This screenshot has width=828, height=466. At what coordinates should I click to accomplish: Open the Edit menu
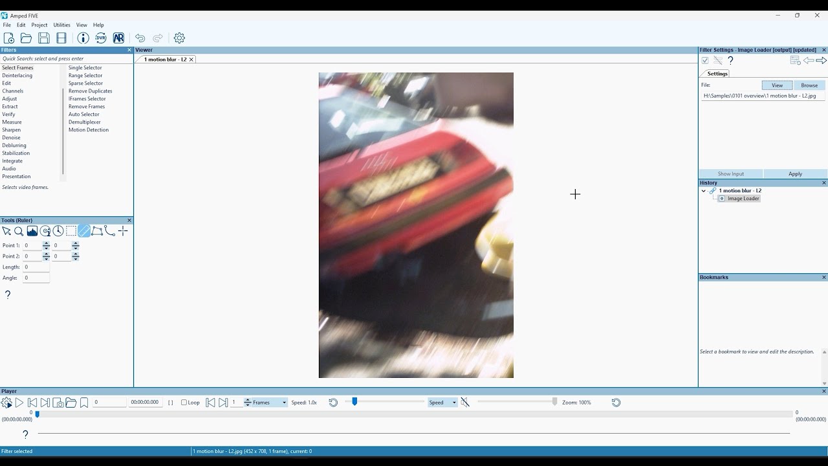pyautogui.click(x=21, y=25)
